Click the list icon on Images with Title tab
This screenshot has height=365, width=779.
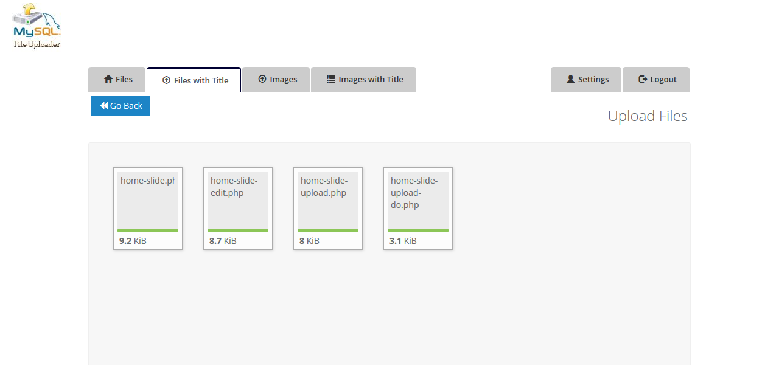(331, 79)
